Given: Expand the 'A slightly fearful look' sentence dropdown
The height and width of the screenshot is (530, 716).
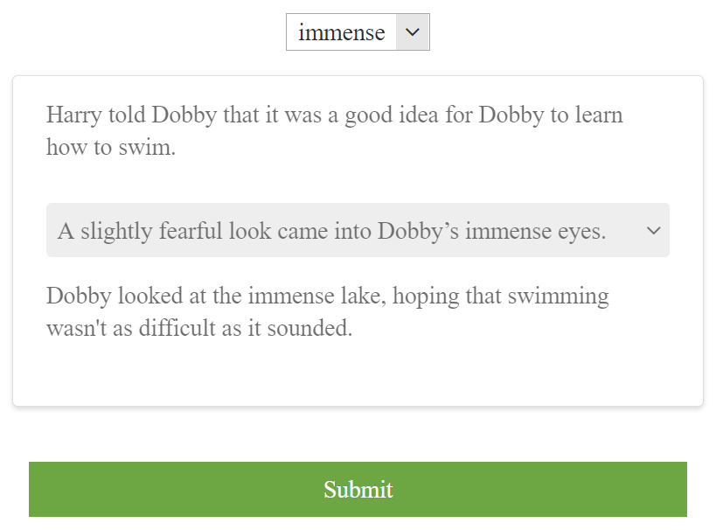Looking at the screenshot, I should (x=358, y=230).
